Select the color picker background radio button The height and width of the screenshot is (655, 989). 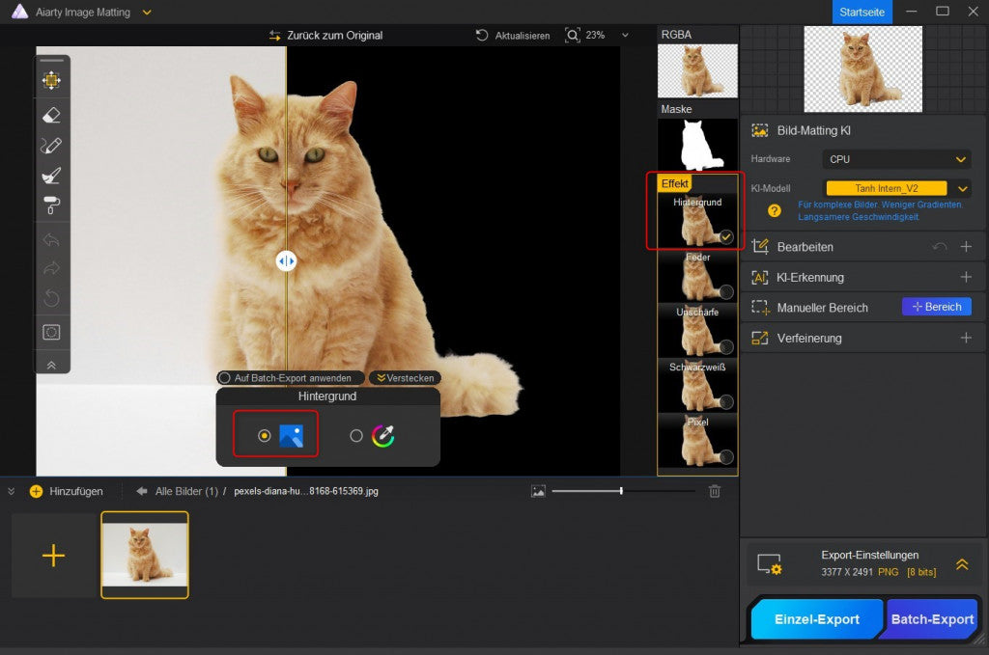tap(356, 436)
